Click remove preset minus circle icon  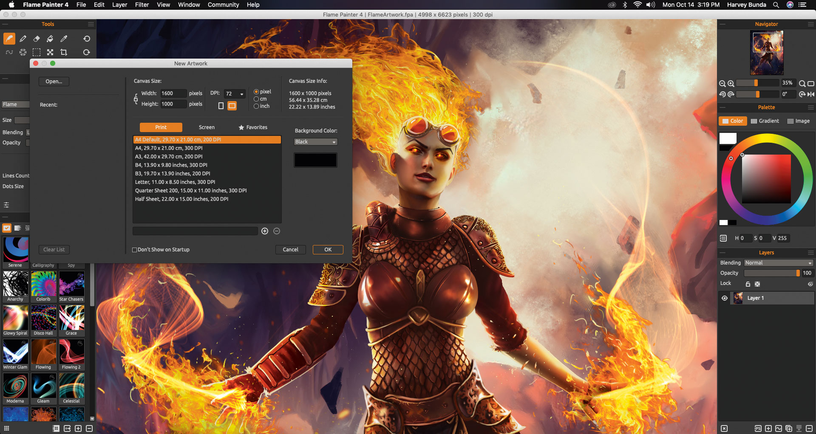point(277,231)
